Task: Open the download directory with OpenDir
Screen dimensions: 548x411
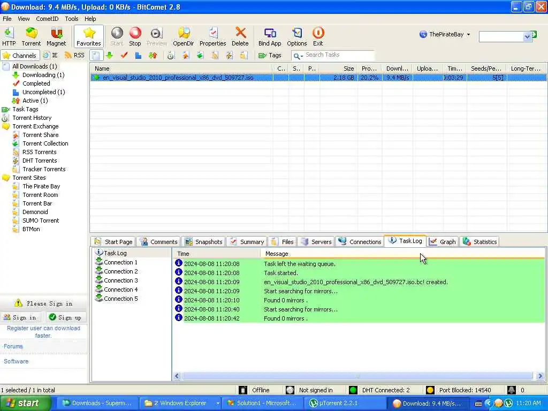Action: tap(184, 36)
